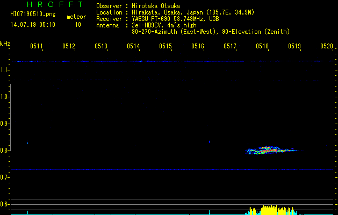Click the 0.9 kHz frequency axis label

[x=4, y=124]
